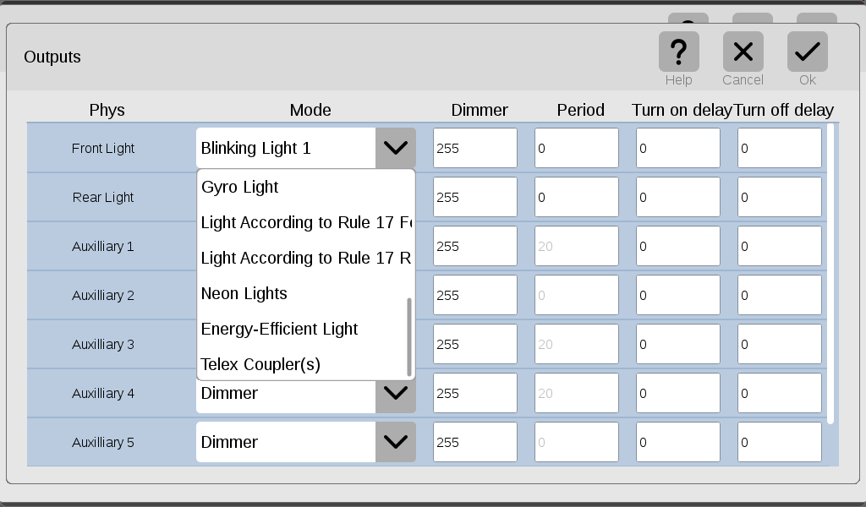The image size is (866, 507).
Task: Expand the Auxiliary 4 mode dropdown
Action: click(396, 393)
